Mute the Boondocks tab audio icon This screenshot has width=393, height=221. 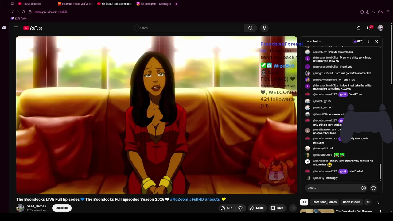pyautogui.click(x=103, y=4)
